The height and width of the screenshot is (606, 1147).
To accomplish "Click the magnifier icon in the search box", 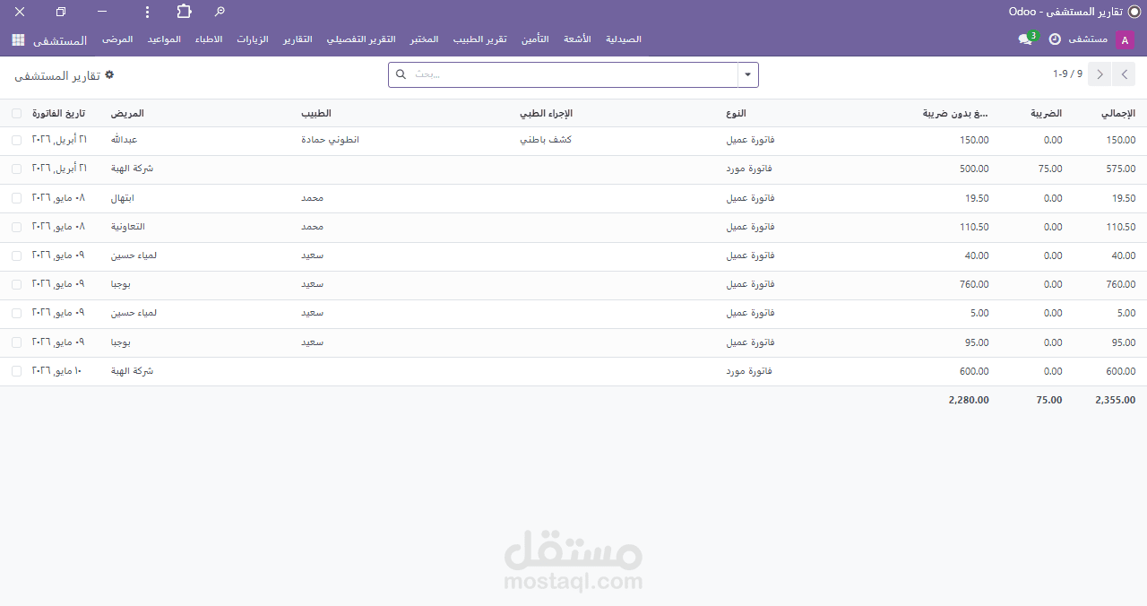I will click(401, 75).
